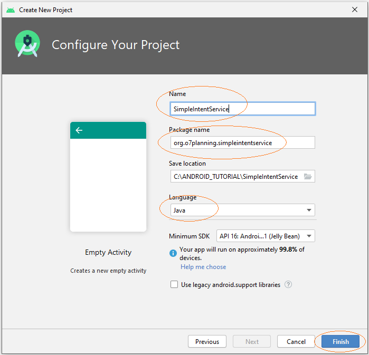Click the Empty Activity preview thumbnail
The height and width of the screenshot is (355, 369).
[108, 177]
